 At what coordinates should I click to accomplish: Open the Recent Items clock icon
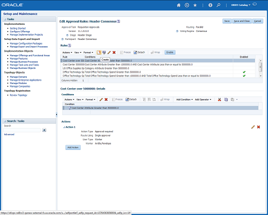[187, 5]
